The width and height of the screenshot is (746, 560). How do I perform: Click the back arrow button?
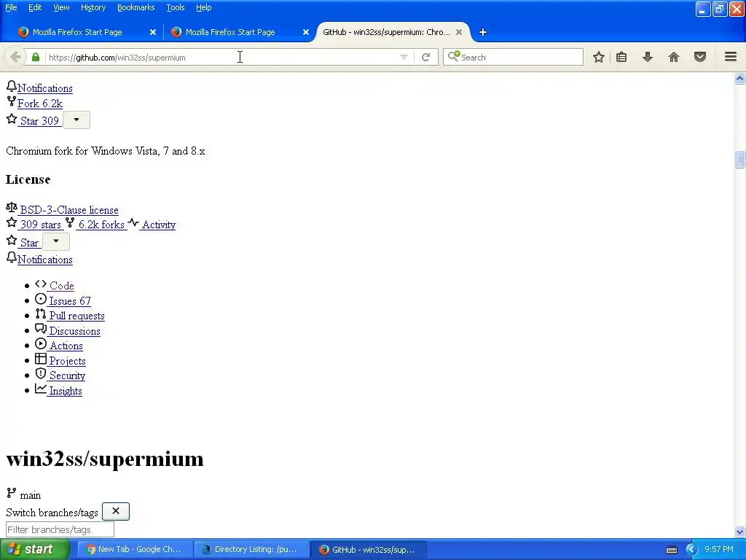coord(15,57)
